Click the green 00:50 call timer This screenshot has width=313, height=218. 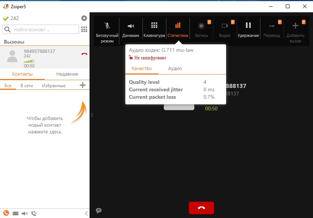point(211,108)
